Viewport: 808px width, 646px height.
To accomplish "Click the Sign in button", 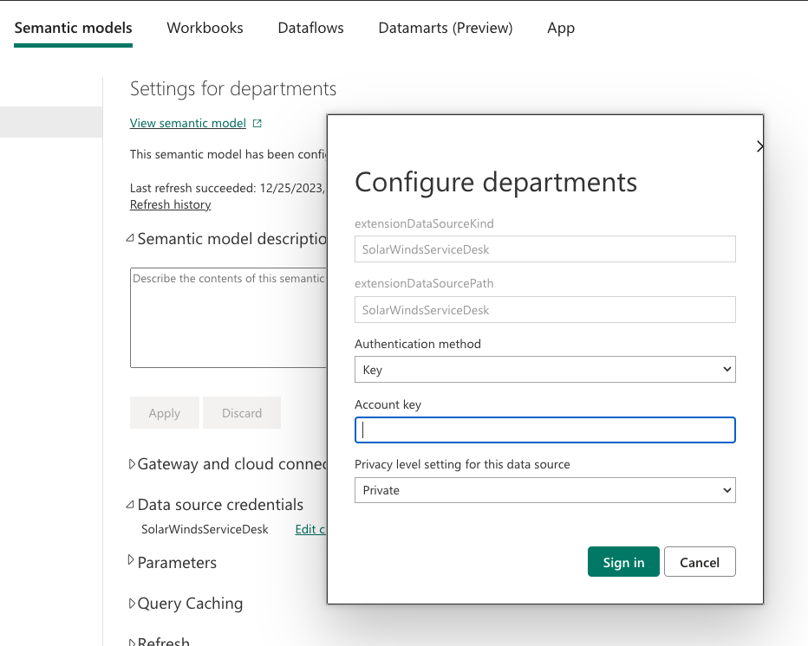I will pos(623,561).
